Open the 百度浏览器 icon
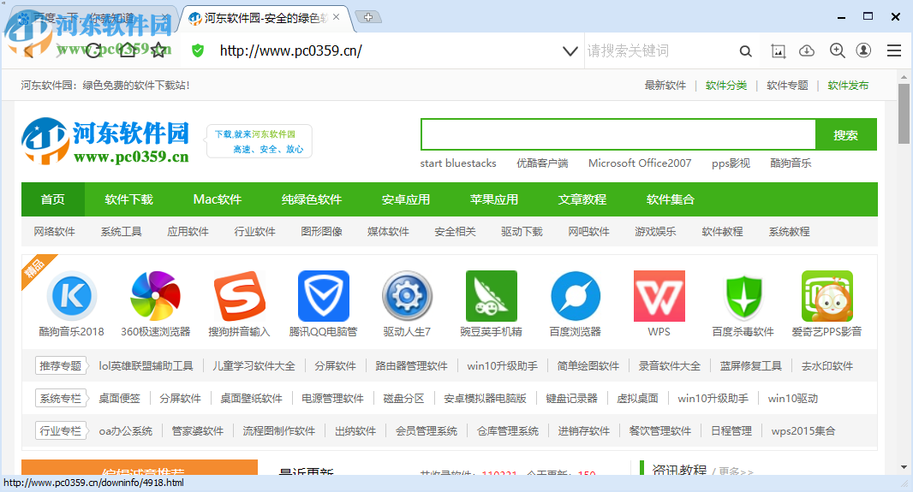 pos(576,296)
